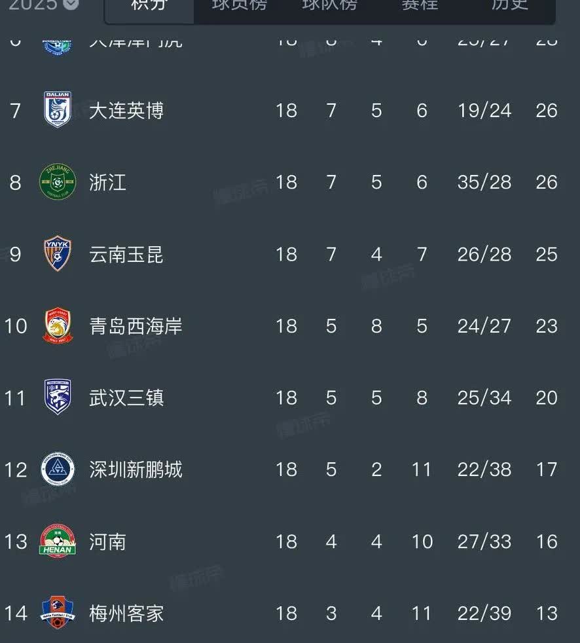Click 云南玉昆's 25 points value
The width and height of the screenshot is (580, 643).
pos(546,254)
